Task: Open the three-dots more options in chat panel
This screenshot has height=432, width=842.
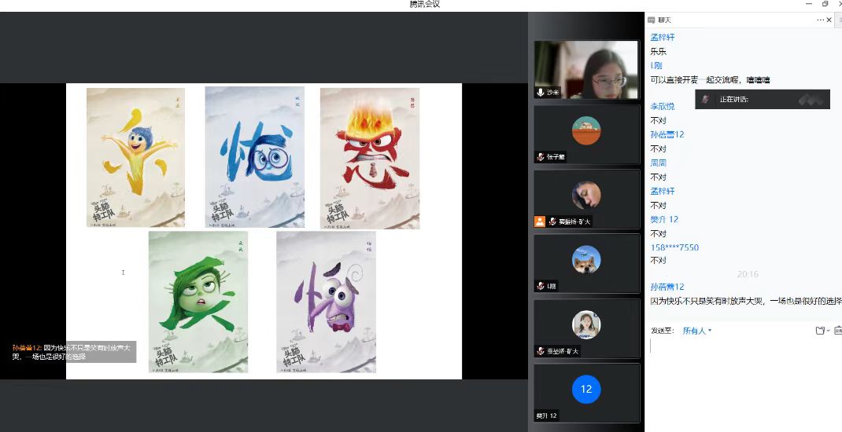Action: tap(820, 20)
